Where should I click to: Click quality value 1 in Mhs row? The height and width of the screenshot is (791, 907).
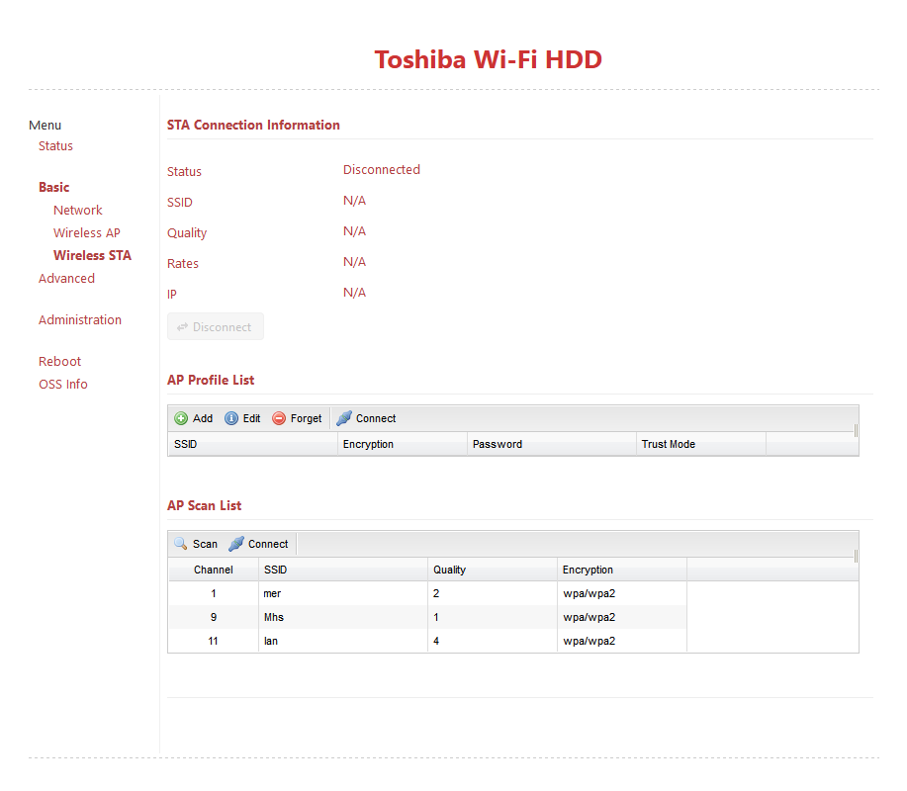pos(436,617)
